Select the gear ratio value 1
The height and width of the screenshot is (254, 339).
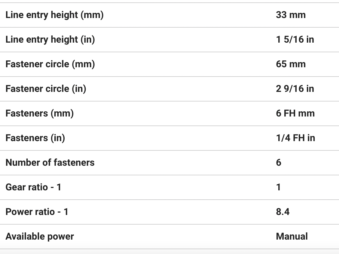(278, 187)
